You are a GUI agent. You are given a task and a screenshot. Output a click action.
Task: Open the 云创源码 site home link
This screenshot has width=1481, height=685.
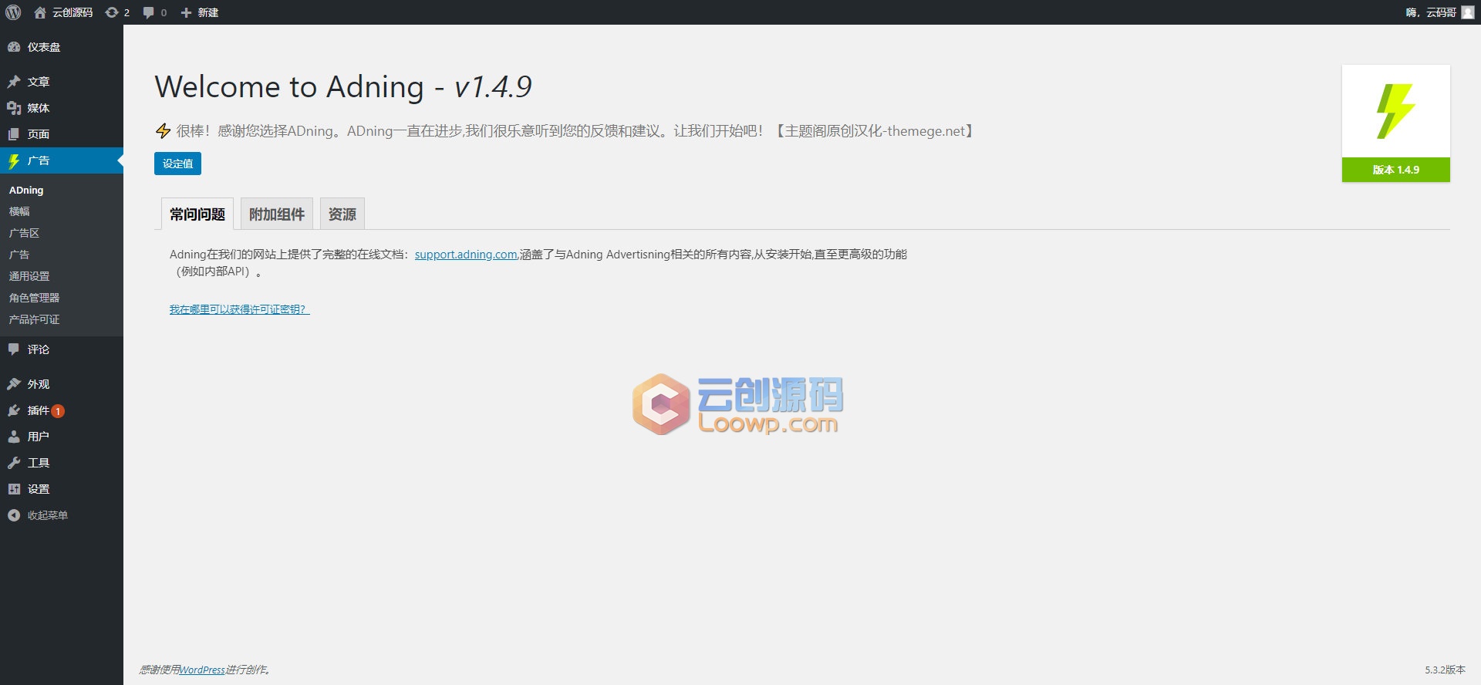64,12
